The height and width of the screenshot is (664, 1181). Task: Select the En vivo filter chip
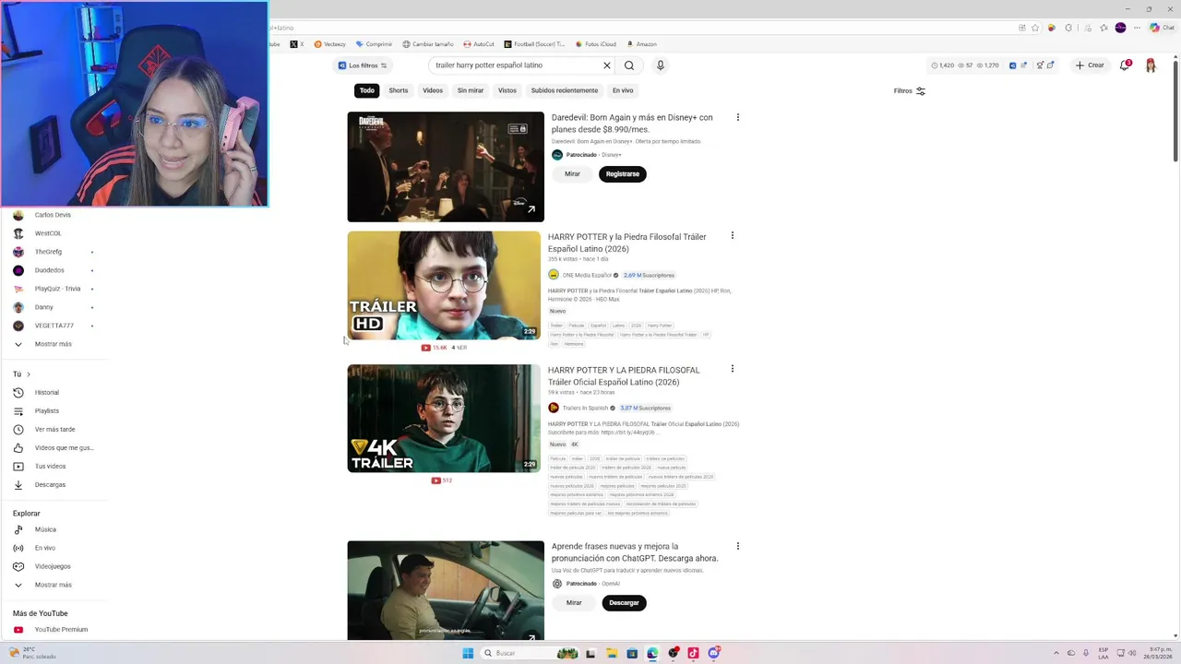click(623, 90)
